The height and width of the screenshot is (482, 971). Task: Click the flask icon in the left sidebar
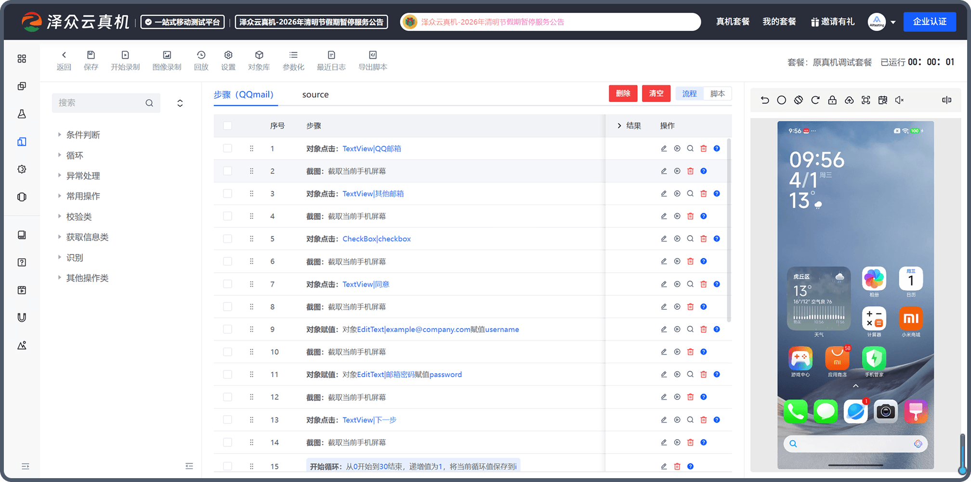pos(22,114)
